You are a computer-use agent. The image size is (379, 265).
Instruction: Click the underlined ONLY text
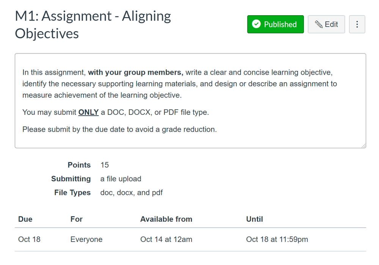[88, 112]
